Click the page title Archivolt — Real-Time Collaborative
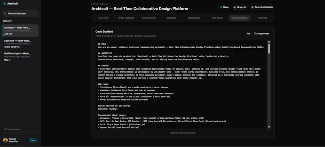 (x=140, y=9)
